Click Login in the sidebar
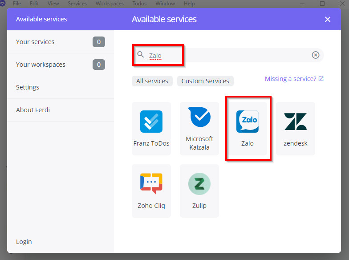Viewport: 349px width, 260px height. (24, 242)
